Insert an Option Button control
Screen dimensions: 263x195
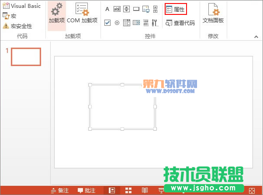[117, 23]
